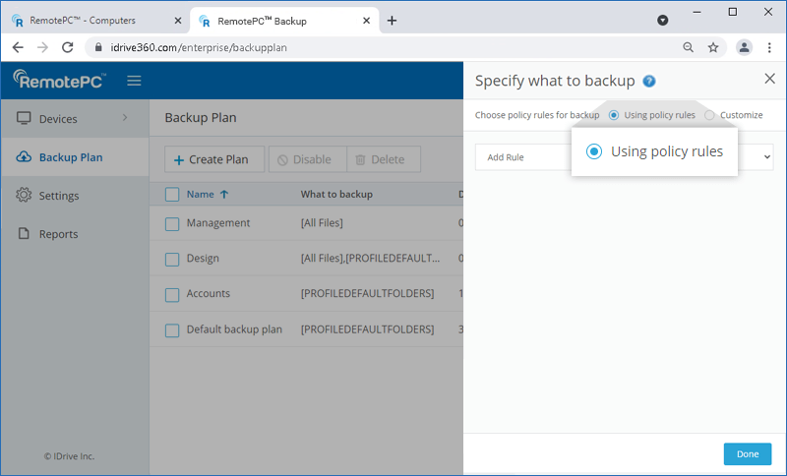This screenshot has width=787, height=476.
Task: Click the Done button
Action: (x=747, y=453)
